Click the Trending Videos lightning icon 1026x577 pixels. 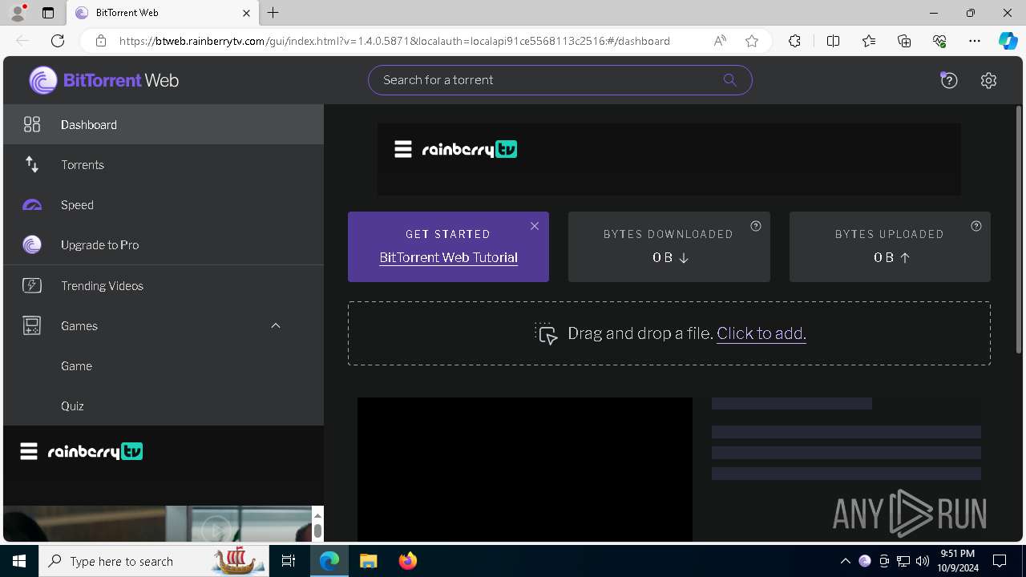pos(32,285)
